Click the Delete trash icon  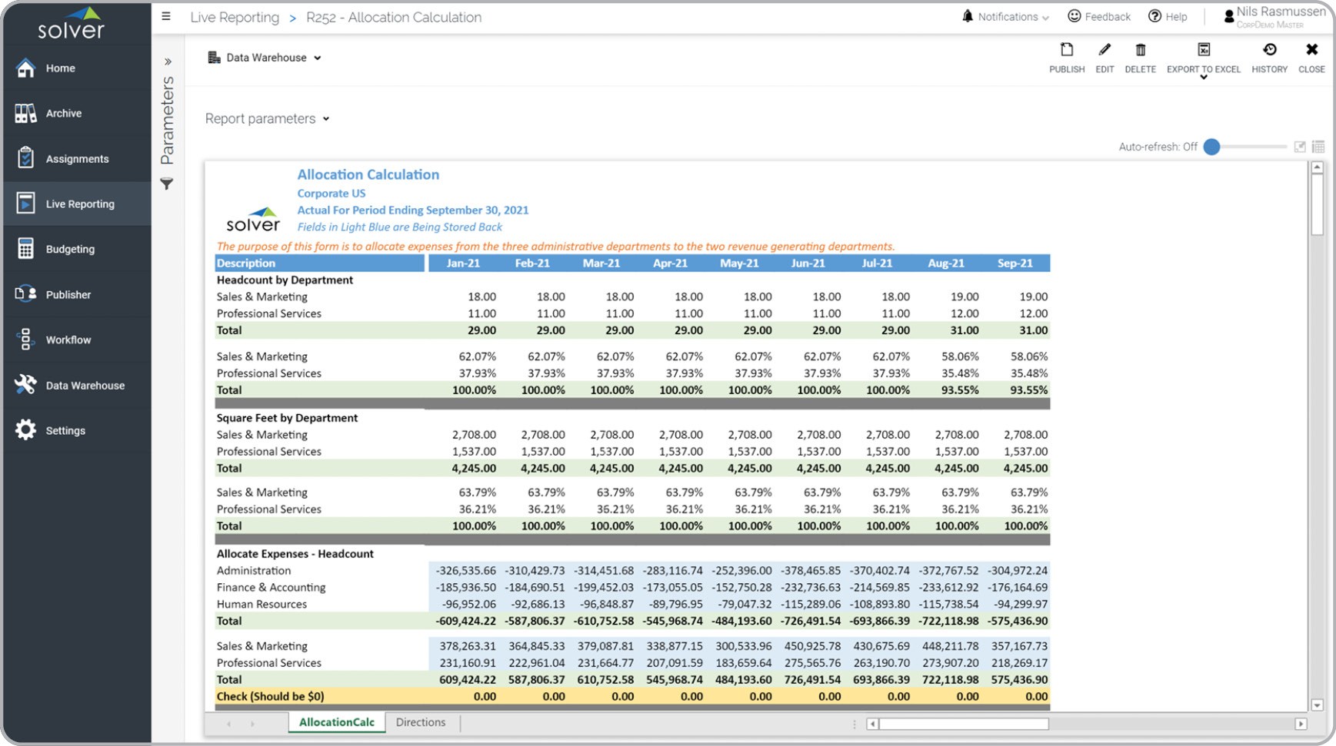[x=1140, y=51]
